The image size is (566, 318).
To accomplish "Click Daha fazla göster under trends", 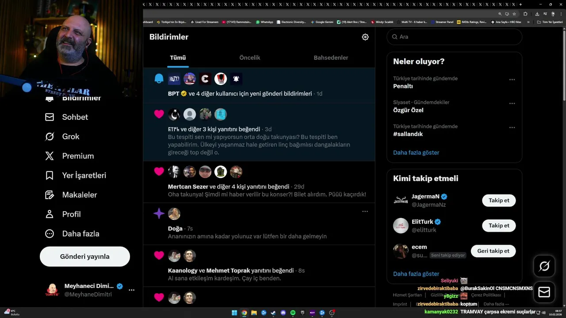I will 416,153.
